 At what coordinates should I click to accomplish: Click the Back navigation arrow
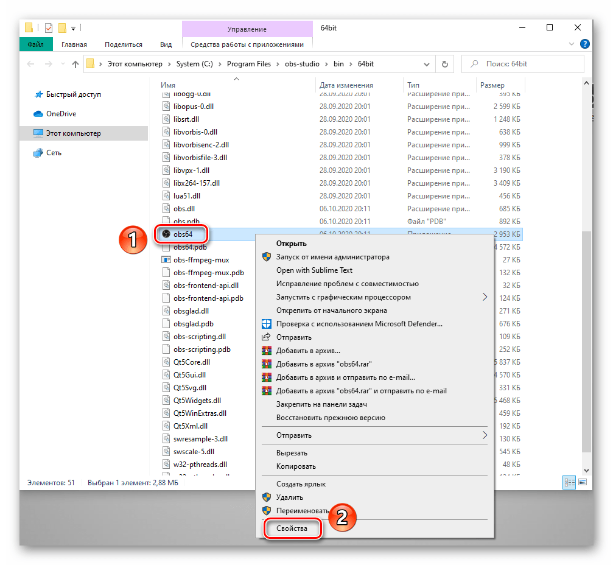tap(30, 64)
